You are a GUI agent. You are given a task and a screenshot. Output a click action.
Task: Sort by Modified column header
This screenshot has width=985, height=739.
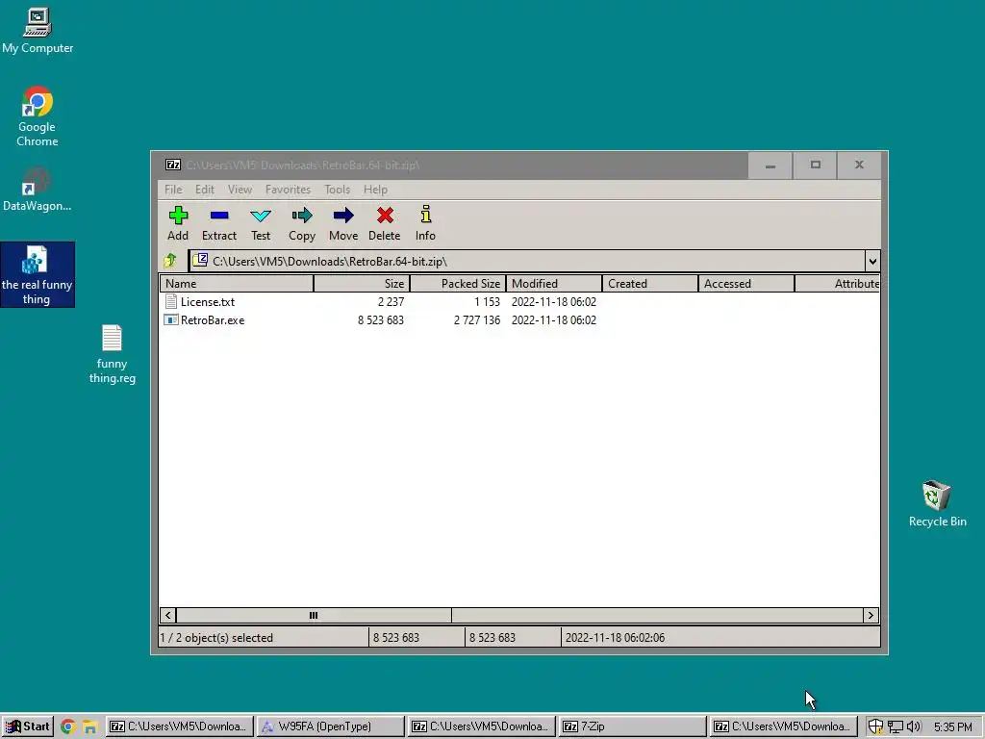554,284
